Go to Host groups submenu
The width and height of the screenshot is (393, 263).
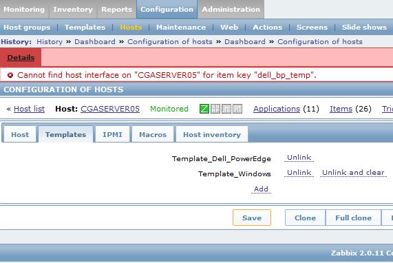pos(27,27)
